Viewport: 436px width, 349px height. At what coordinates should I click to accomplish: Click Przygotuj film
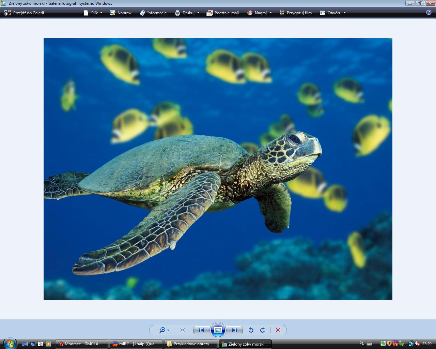click(x=296, y=13)
